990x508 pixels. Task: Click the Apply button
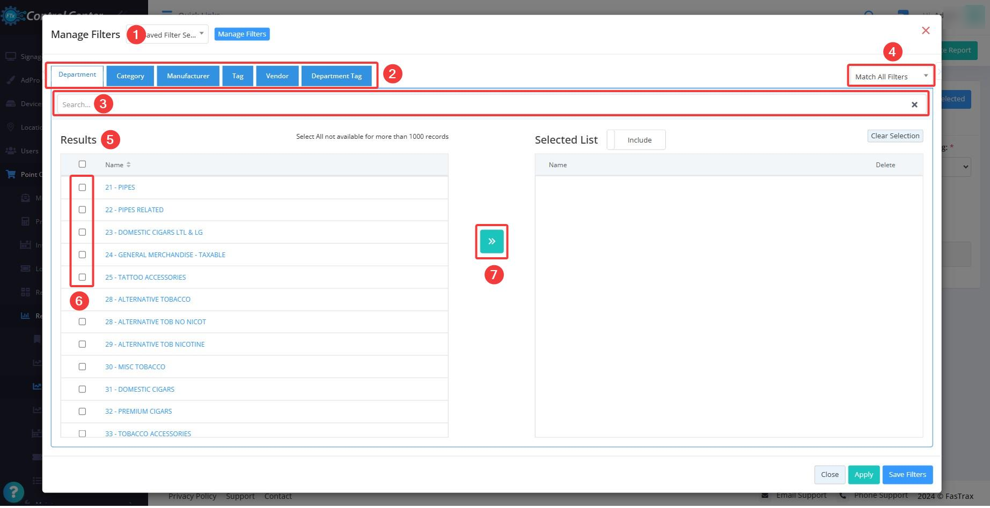[x=864, y=474]
